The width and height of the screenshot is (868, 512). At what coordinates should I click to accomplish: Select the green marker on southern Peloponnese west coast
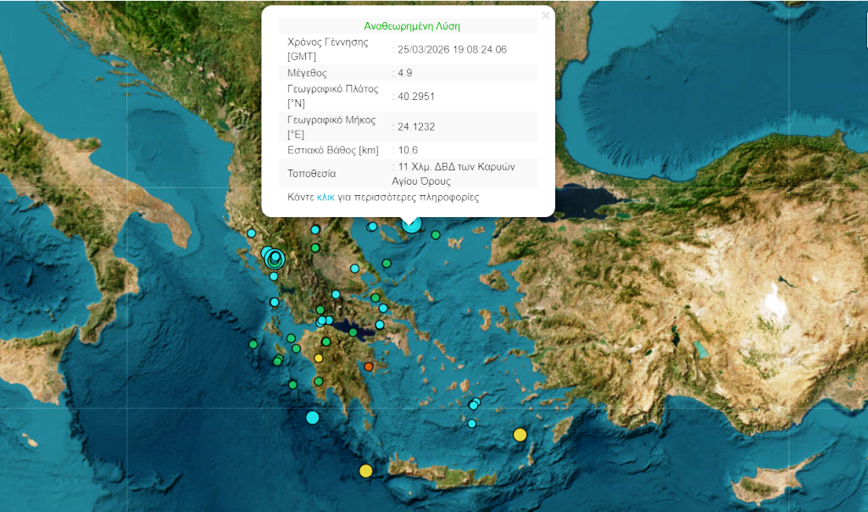pyautogui.click(x=292, y=385)
